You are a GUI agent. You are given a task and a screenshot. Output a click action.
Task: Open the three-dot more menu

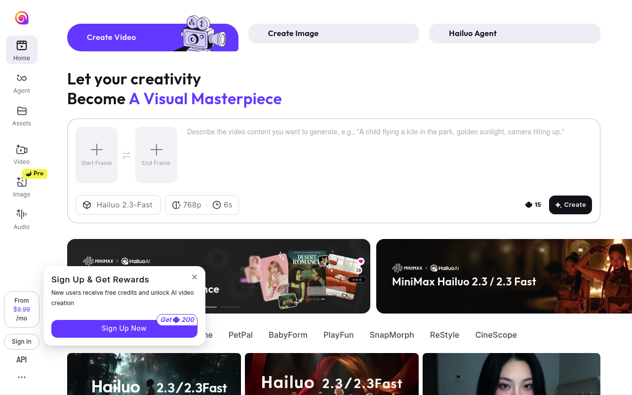point(22,377)
